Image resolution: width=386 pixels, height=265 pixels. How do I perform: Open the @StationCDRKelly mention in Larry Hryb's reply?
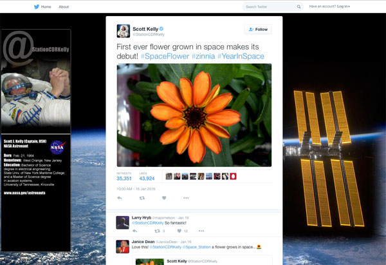(147, 223)
